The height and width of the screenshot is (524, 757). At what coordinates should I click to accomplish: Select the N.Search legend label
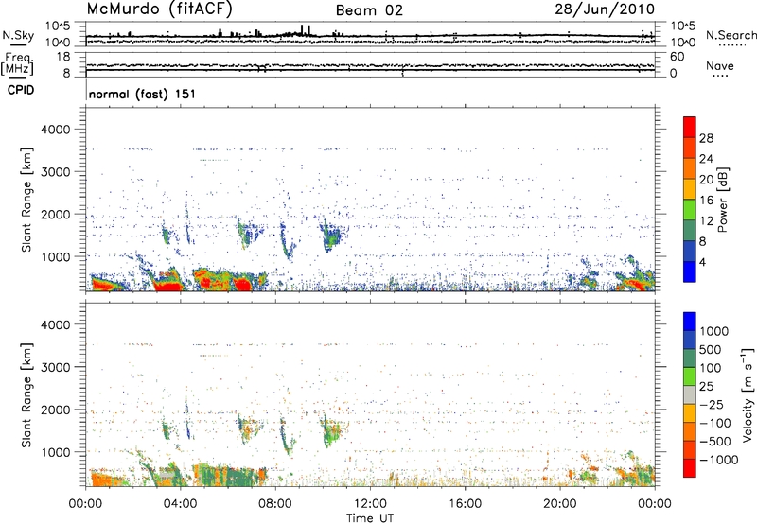pyautogui.click(x=731, y=35)
